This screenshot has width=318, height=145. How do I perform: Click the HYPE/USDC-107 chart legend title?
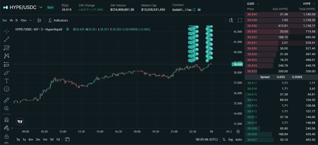pyautogui.click(x=39, y=29)
